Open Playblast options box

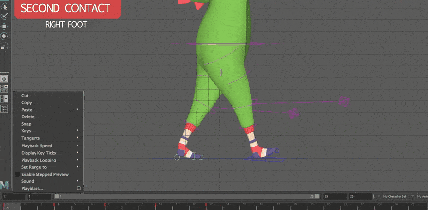[79, 188]
